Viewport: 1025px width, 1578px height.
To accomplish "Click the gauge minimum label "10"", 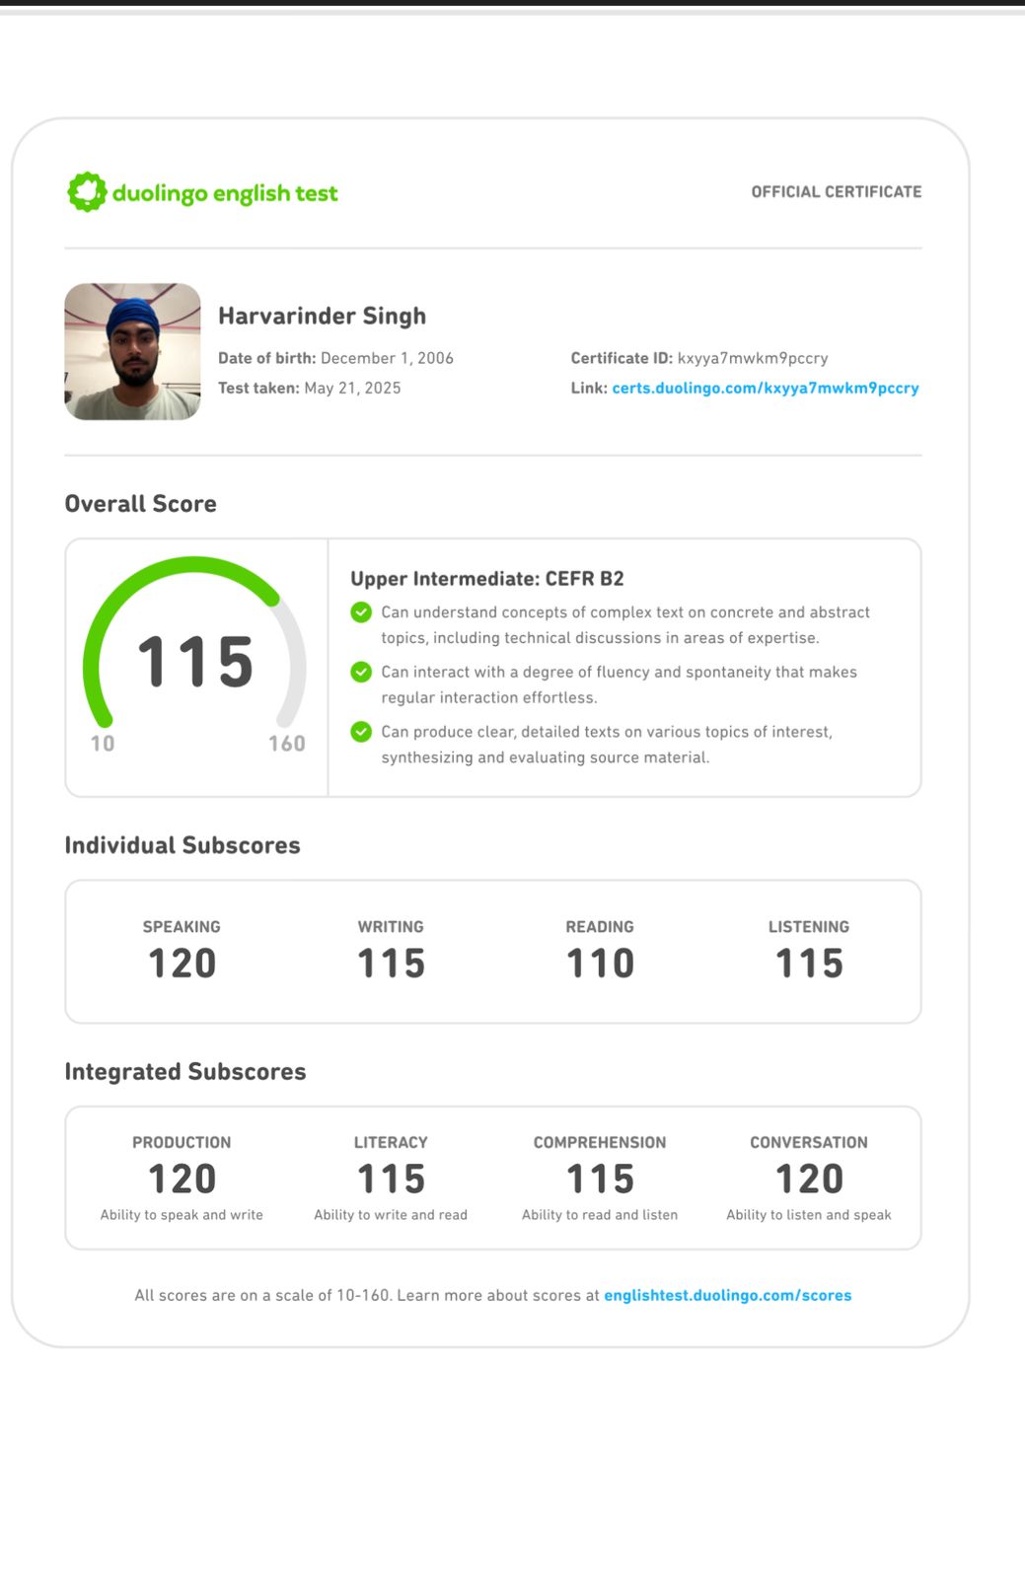I will click(x=103, y=743).
